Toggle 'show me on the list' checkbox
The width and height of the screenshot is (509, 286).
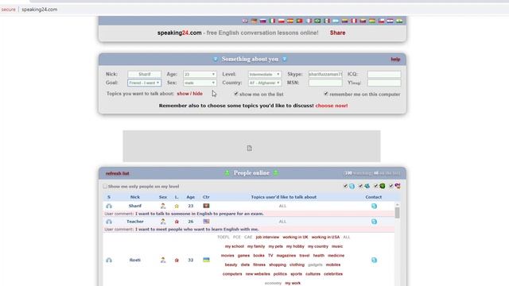coord(236,94)
